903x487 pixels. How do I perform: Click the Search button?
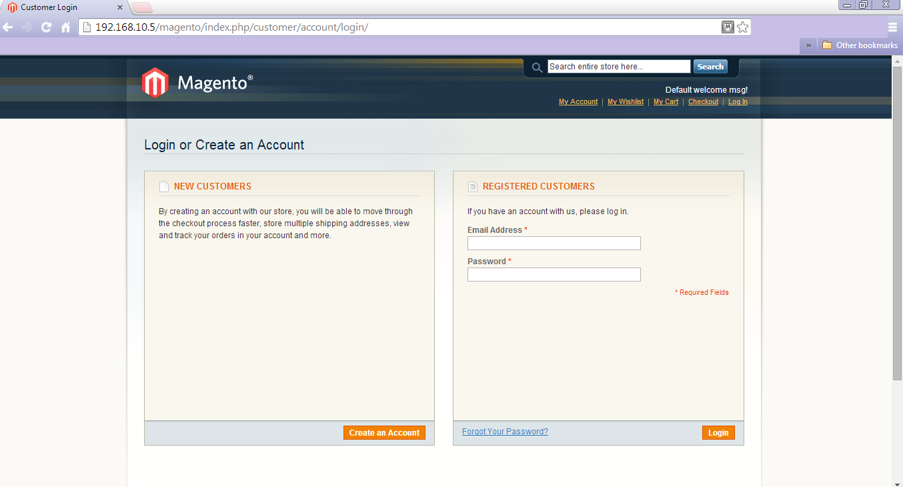(710, 67)
